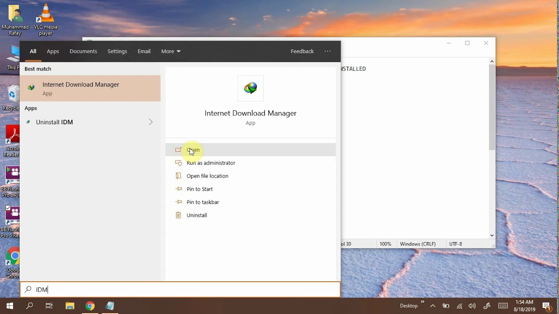Open the Action Center notifications icon
Image resolution: width=559 pixels, height=314 pixels.
[546, 306]
